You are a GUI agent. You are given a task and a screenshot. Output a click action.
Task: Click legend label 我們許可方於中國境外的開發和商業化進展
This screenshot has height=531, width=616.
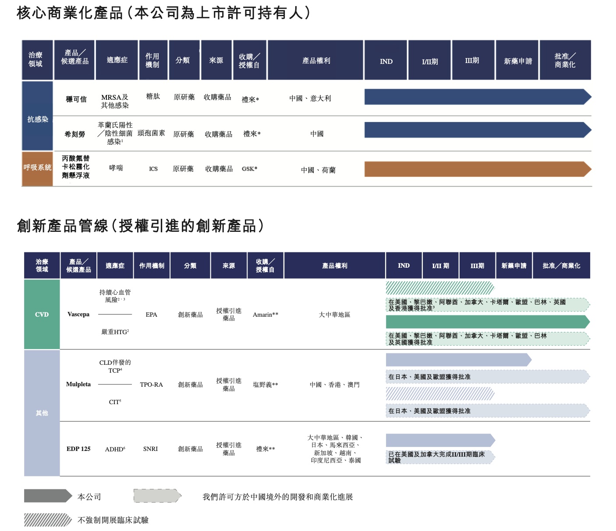click(x=278, y=497)
